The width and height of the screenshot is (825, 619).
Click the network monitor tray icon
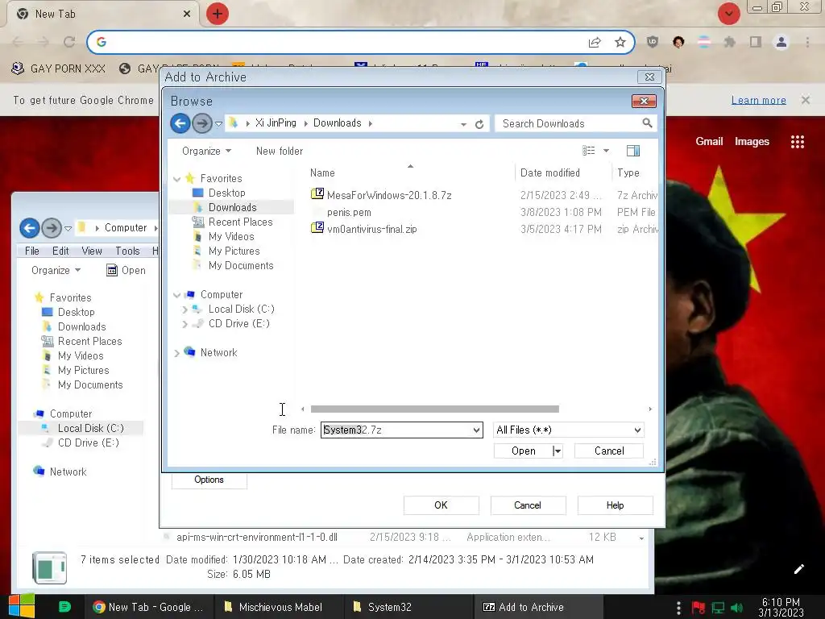click(x=718, y=608)
